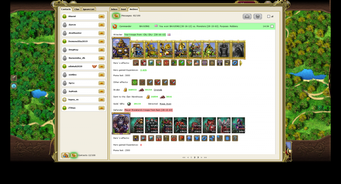Open the Inbox tab
Viewport: 341px width, 184px height.
coord(114,9)
